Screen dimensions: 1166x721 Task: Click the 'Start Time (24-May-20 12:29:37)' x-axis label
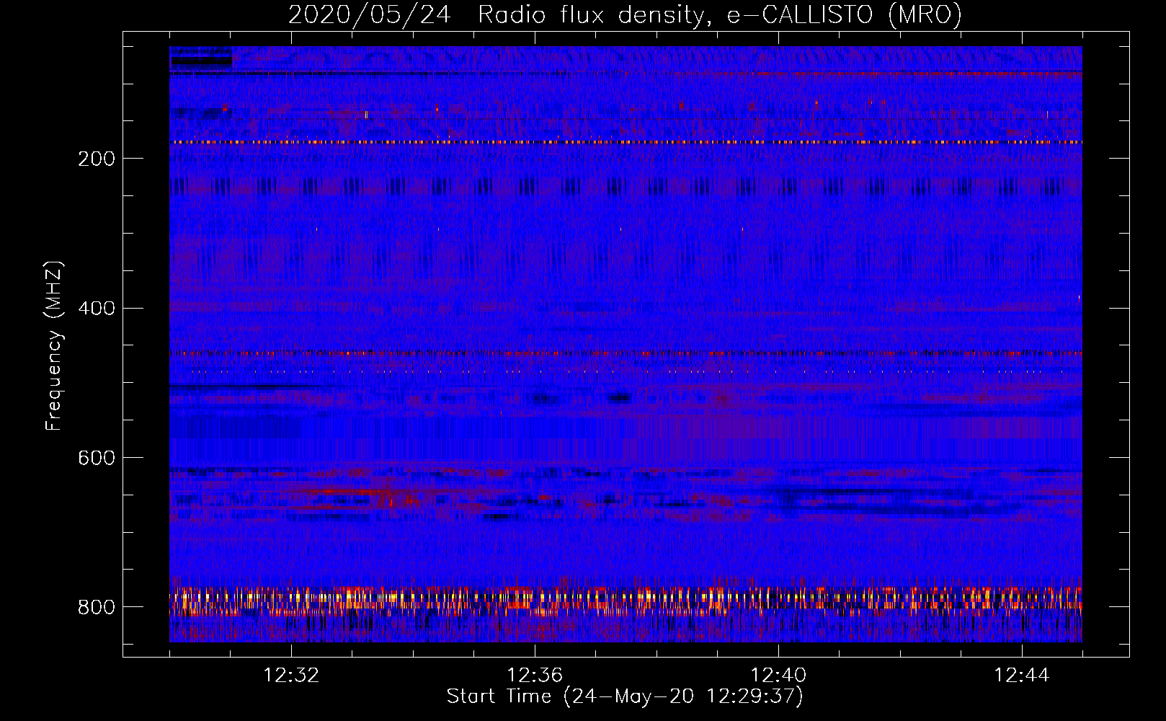[625, 696]
